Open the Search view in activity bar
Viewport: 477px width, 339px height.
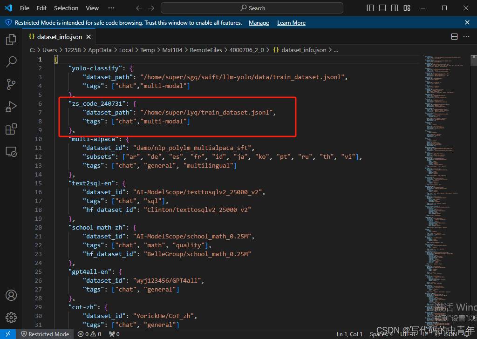11,62
